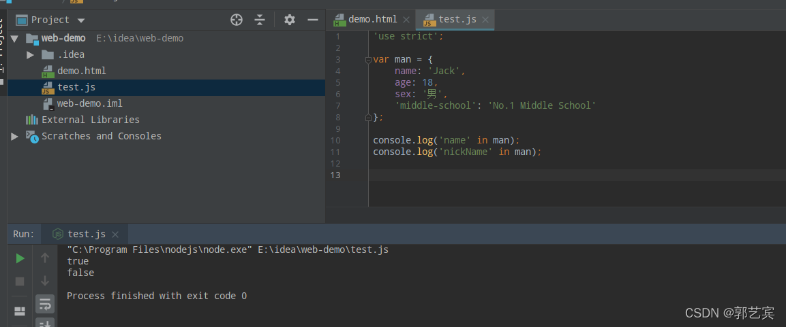Place cursor on empty line 13
The width and height of the screenshot is (786, 327).
[x=577, y=175]
